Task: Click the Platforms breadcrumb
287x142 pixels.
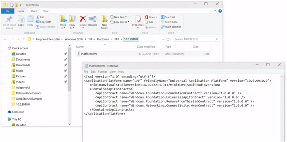Action: coord(103,39)
